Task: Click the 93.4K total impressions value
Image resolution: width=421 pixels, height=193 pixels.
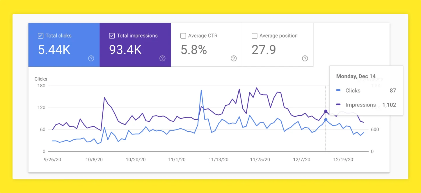Action: (125, 50)
